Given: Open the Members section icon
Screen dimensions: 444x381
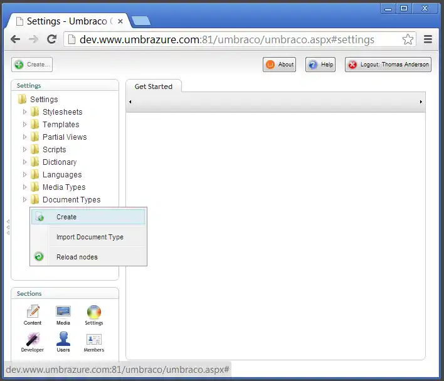Looking at the screenshot, I should point(93,339).
